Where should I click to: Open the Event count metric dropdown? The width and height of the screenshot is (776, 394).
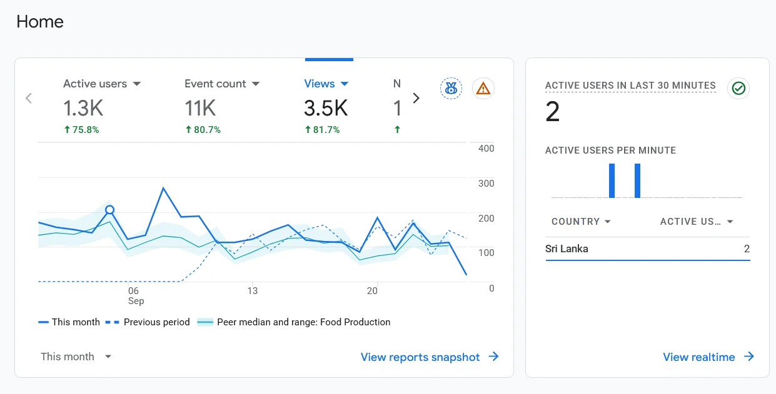pos(256,84)
